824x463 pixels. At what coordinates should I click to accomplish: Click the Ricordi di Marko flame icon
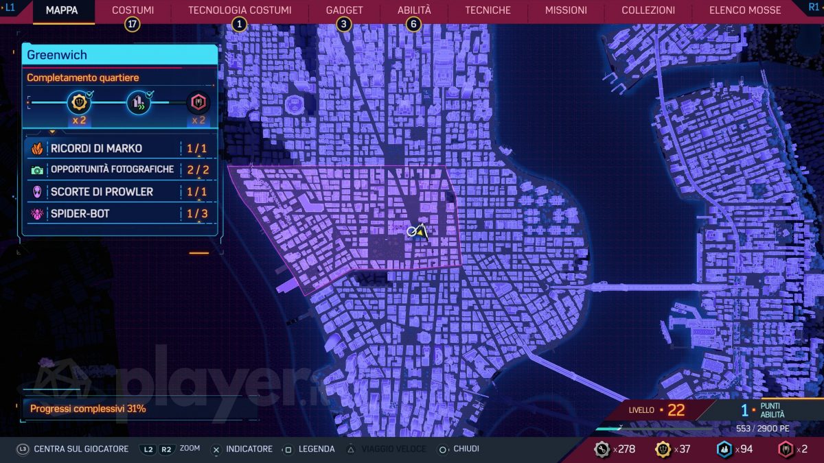click(37, 148)
